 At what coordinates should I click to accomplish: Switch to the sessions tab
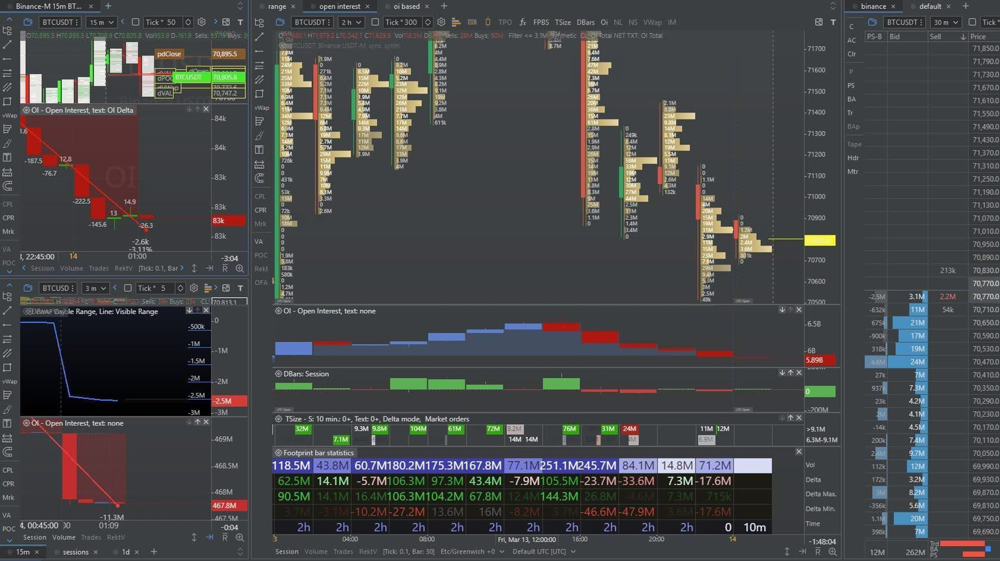75,552
